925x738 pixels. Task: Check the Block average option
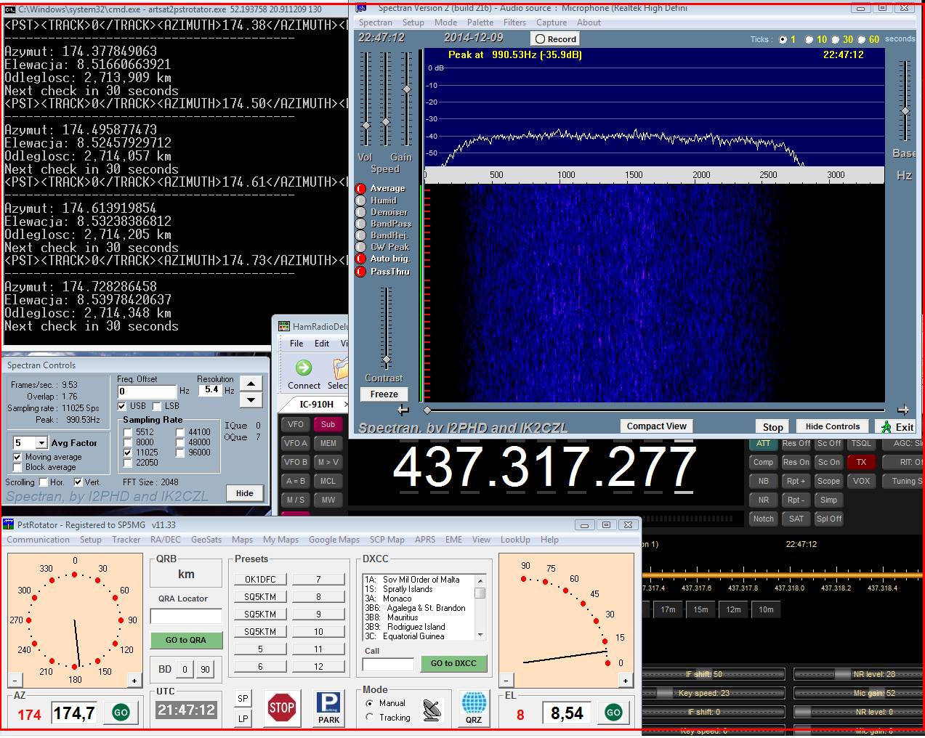tap(17, 467)
